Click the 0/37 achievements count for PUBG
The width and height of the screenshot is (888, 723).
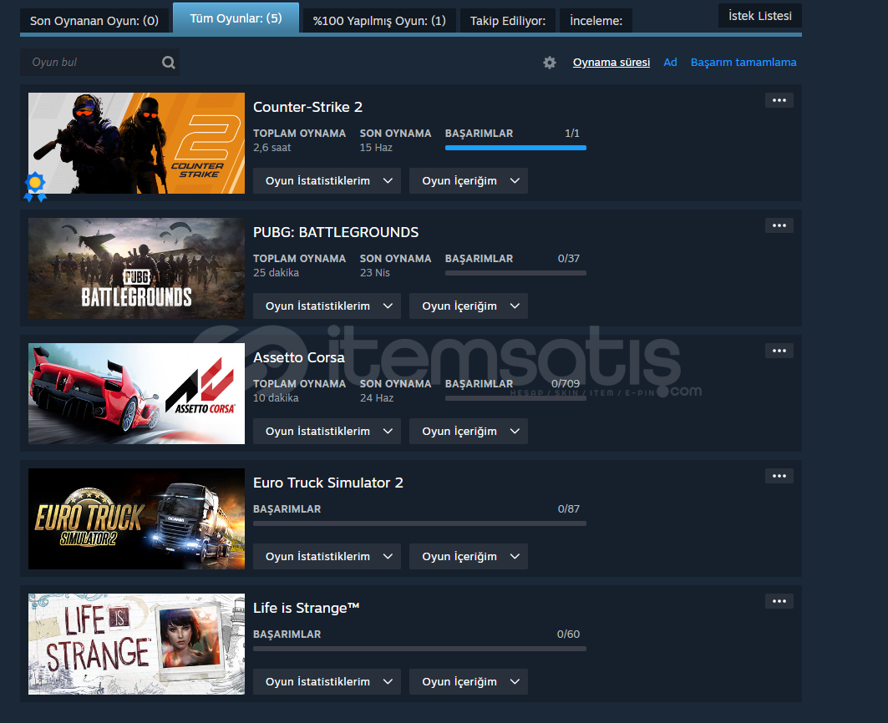[x=569, y=258]
